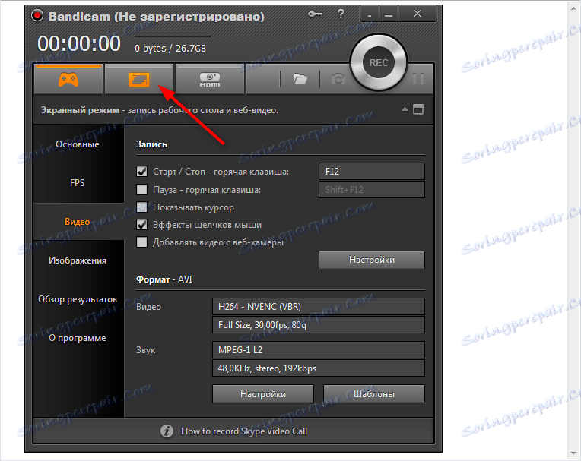
Task: Open Обзор результатов tab
Action: [x=78, y=299]
